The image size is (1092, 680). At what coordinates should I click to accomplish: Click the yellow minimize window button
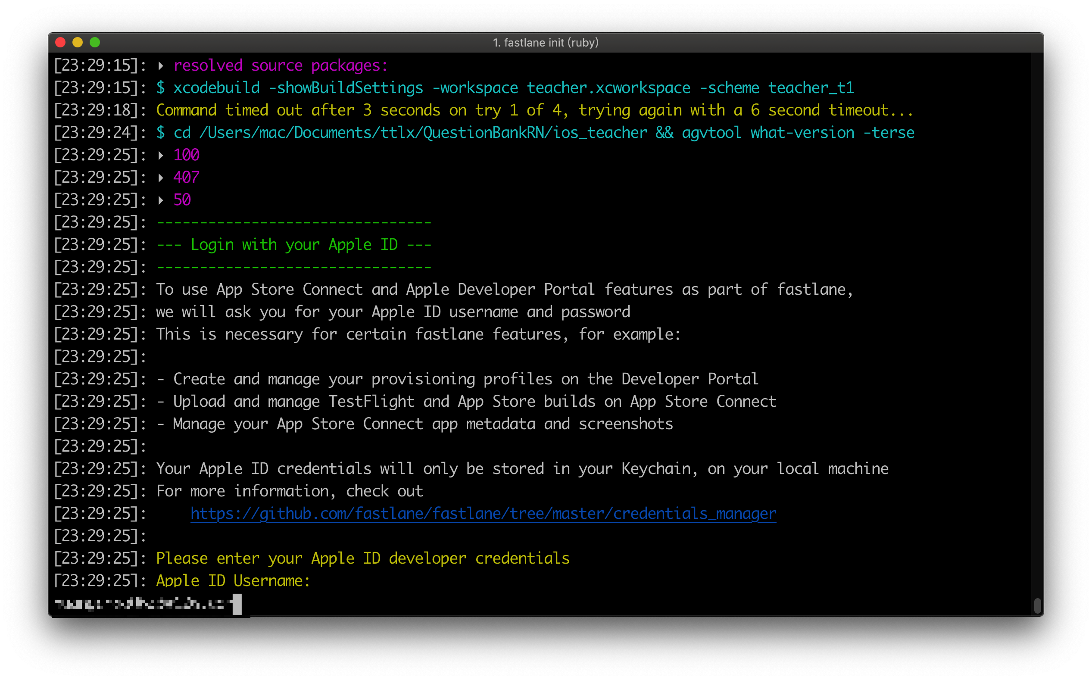(78, 42)
